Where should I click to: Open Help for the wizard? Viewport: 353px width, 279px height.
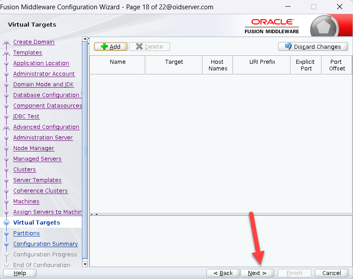20,273
